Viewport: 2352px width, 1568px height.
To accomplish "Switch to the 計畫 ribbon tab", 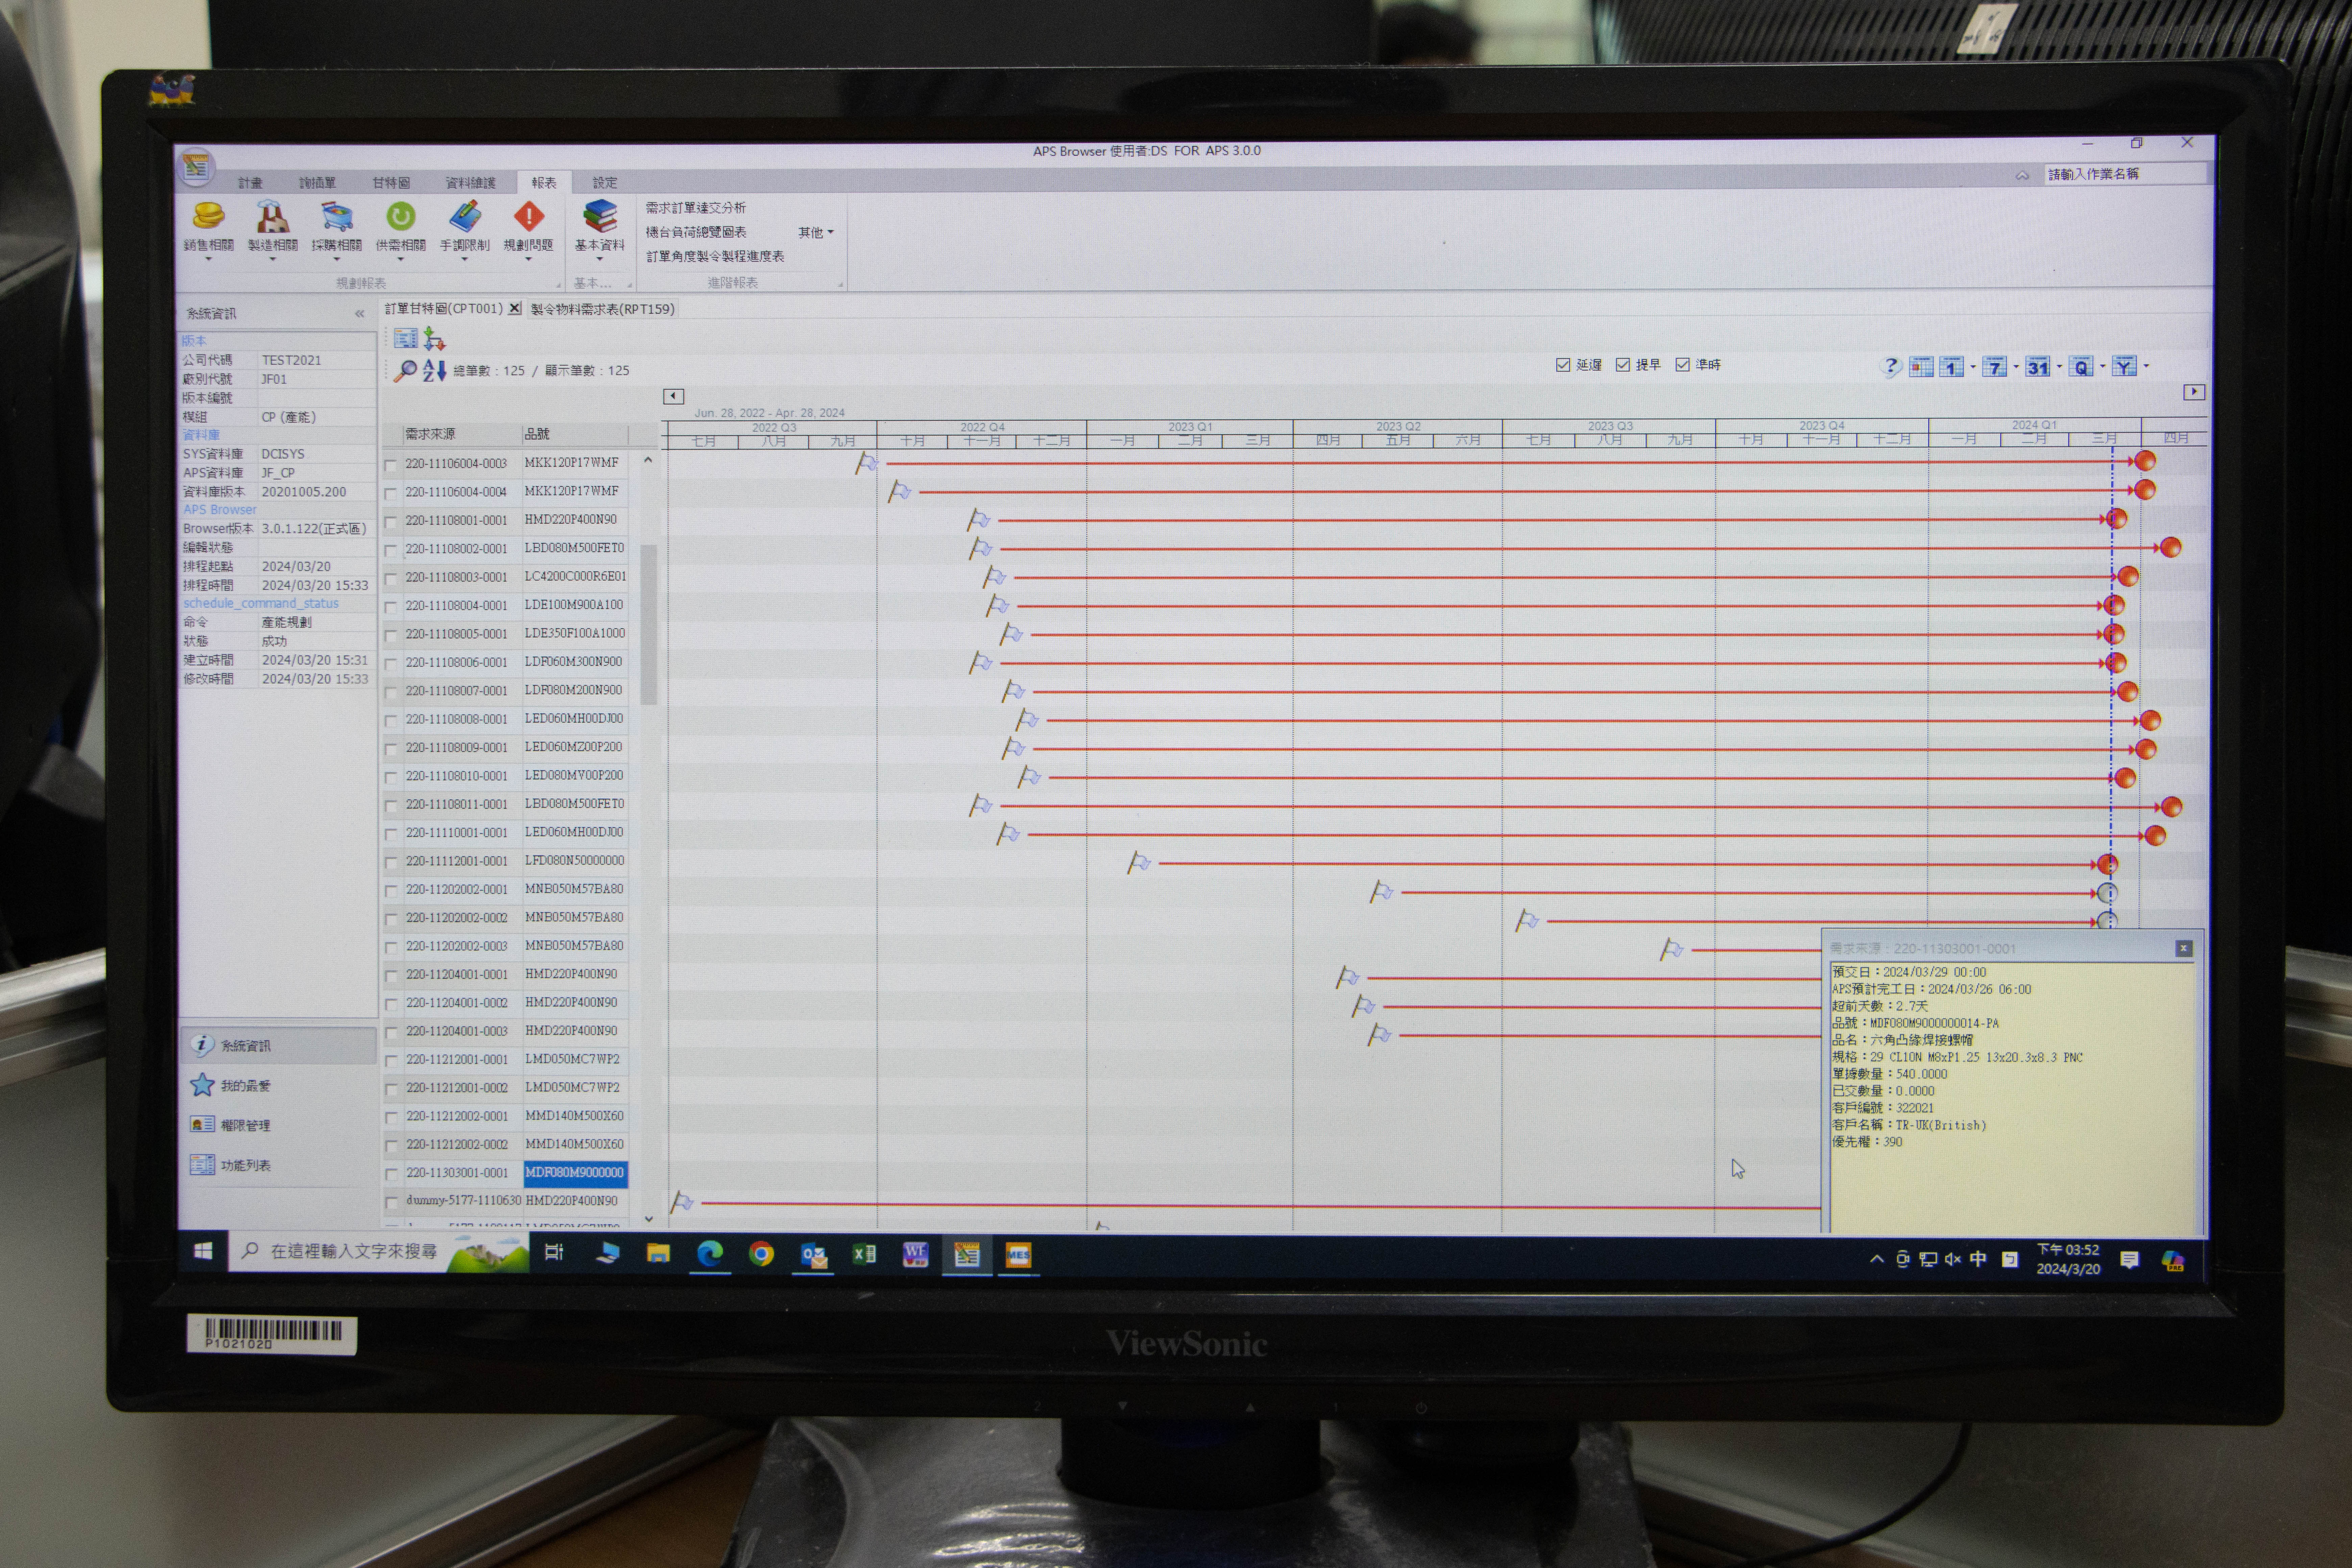I will point(250,183).
